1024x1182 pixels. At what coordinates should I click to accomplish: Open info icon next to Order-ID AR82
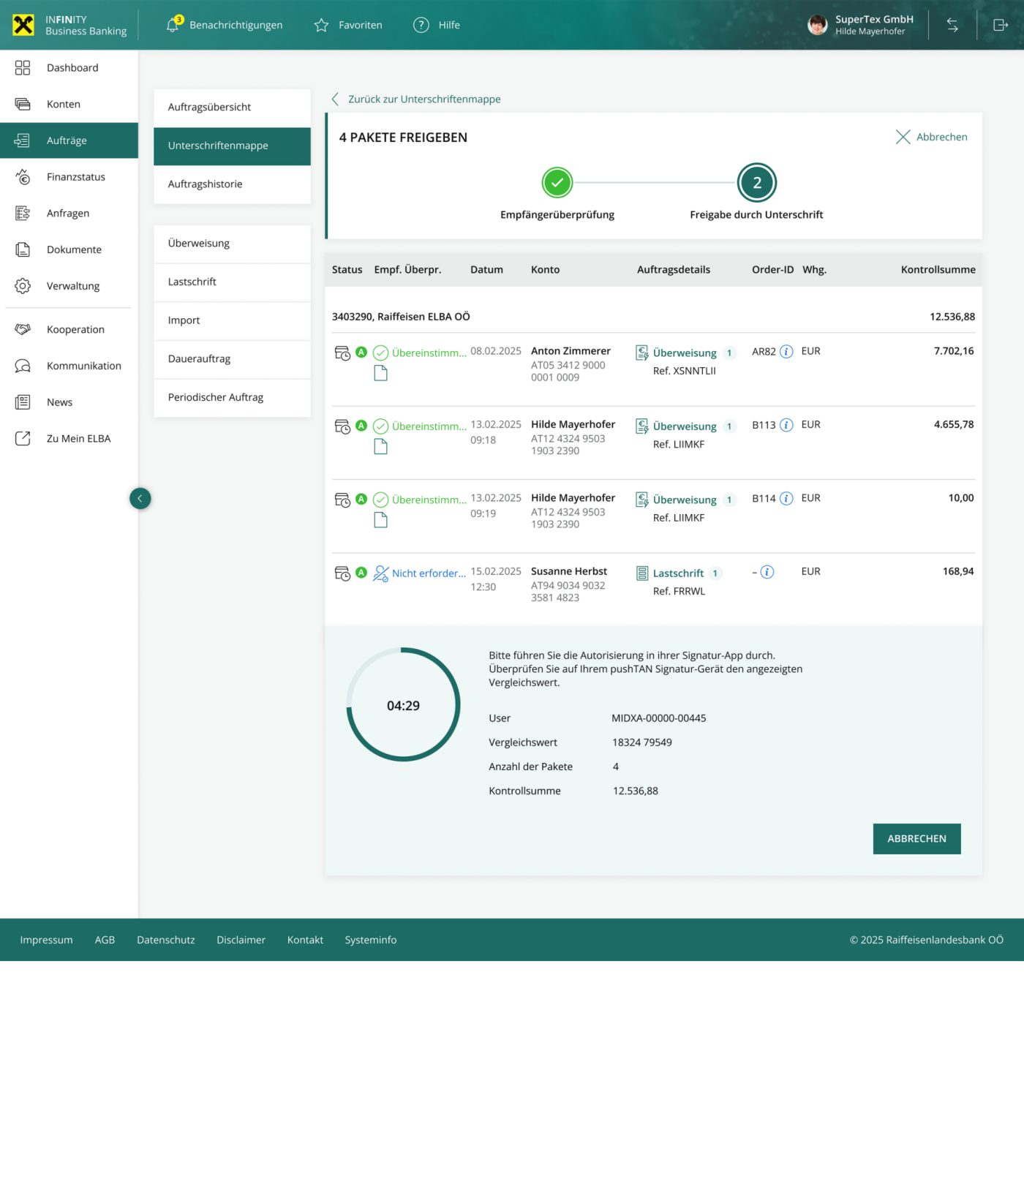786,352
